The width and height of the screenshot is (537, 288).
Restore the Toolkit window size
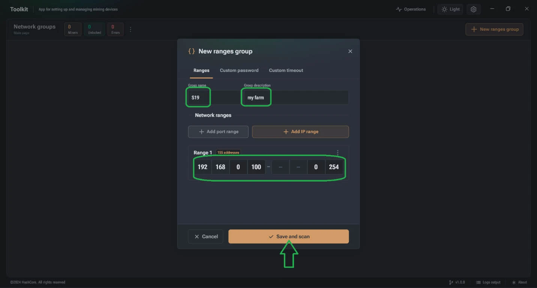(x=508, y=9)
